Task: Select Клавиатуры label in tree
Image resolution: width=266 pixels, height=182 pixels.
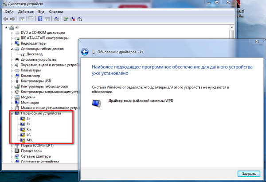Action: pos(31,70)
